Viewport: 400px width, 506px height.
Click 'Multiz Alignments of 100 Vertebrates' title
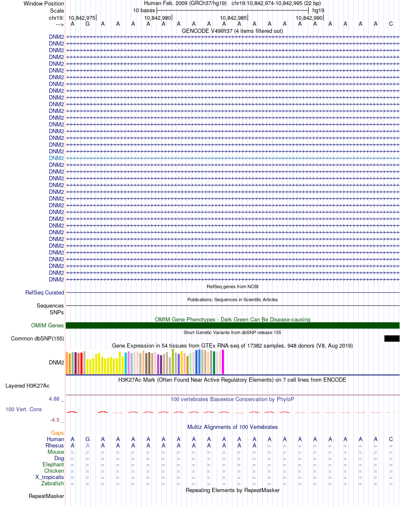pos(232,427)
